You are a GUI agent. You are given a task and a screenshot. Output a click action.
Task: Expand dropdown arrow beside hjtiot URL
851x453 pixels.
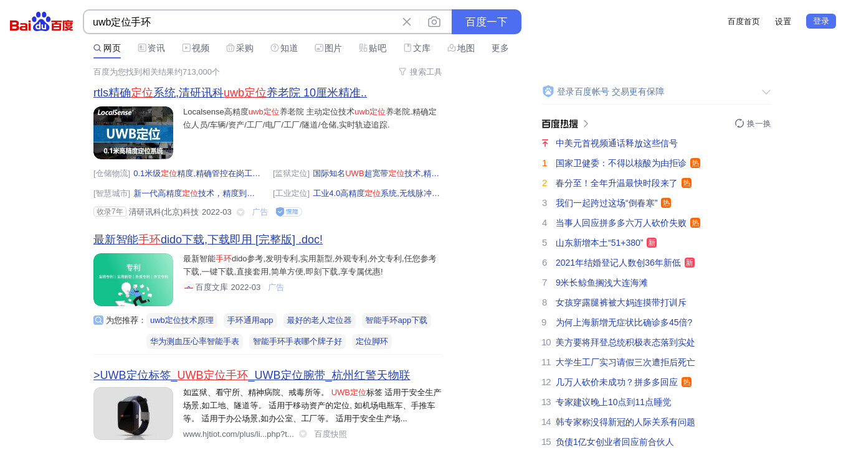click(x=303, y=434)
